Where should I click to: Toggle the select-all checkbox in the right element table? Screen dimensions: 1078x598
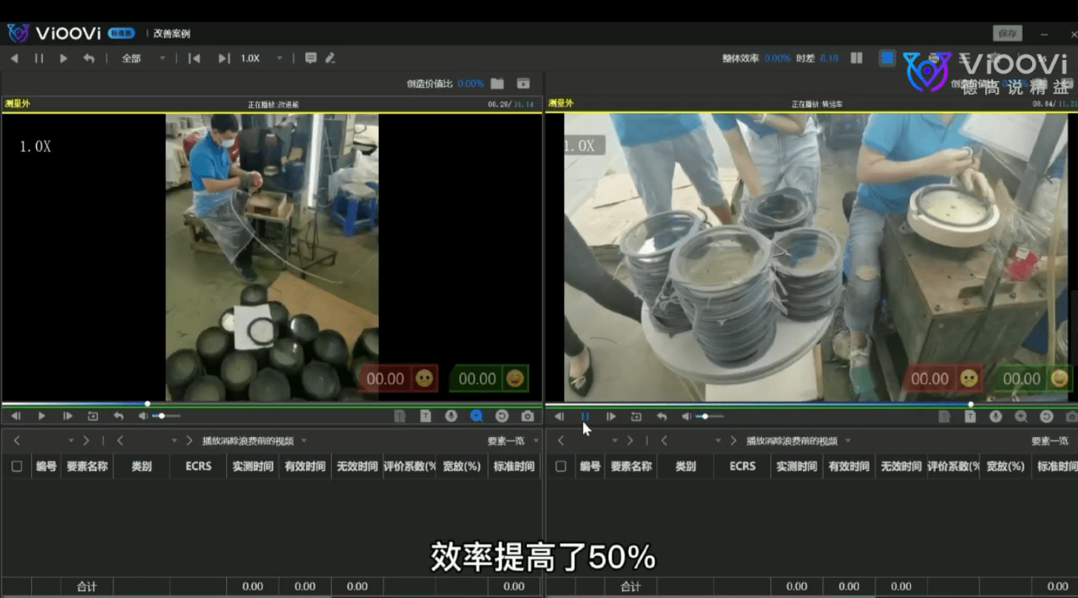[x=560, y=466]
